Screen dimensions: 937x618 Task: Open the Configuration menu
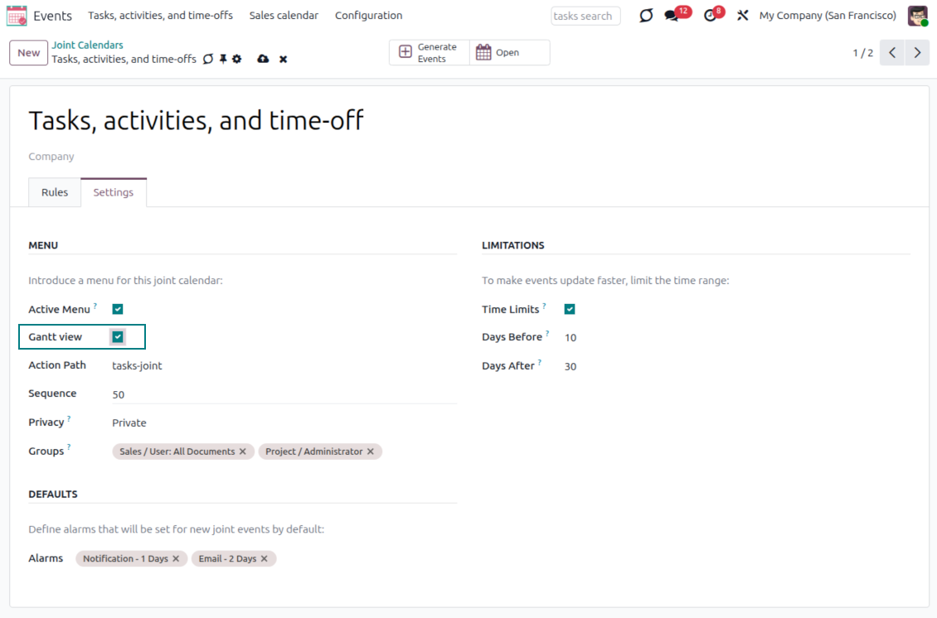tap(368, 16)
